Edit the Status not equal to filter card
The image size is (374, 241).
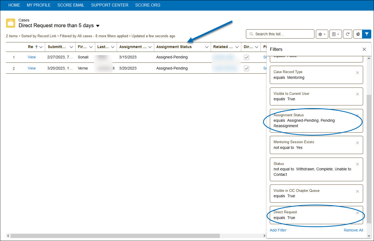(x=316, y=169)
